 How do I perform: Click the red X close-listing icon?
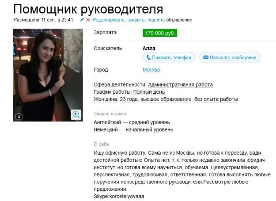click(x=88, y=20)
